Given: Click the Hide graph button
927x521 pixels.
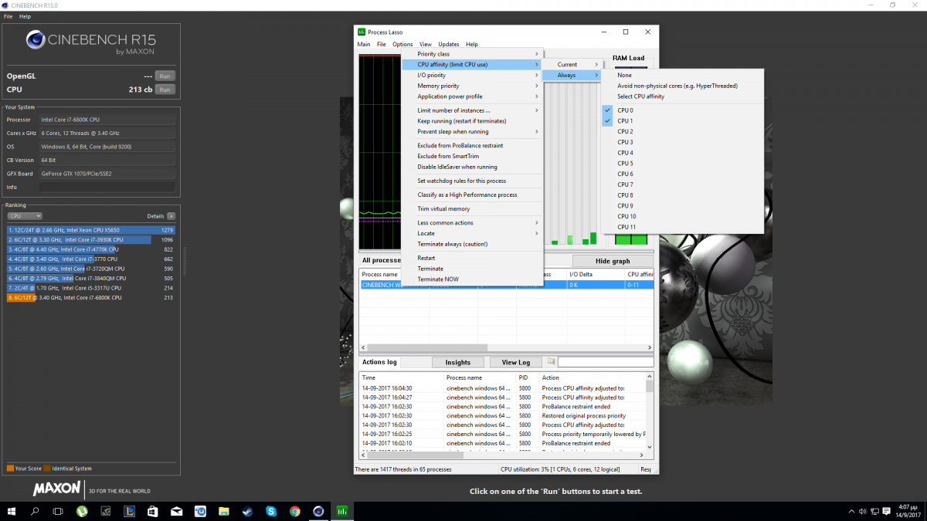Looking at the screenshot, I should (x=613, y=261).
